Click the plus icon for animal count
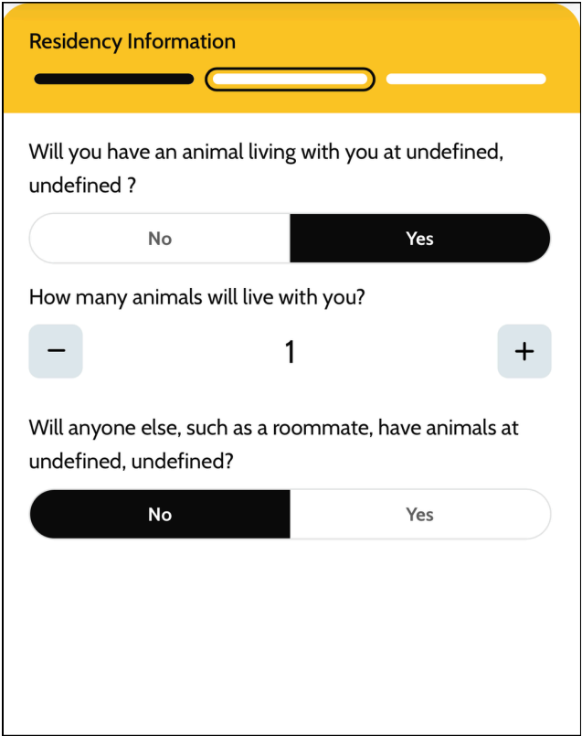 coord(524,351)
